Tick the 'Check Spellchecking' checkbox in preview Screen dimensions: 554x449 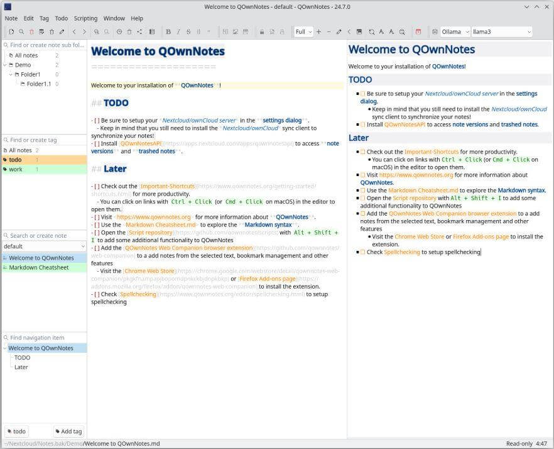[x=362, y=252]
